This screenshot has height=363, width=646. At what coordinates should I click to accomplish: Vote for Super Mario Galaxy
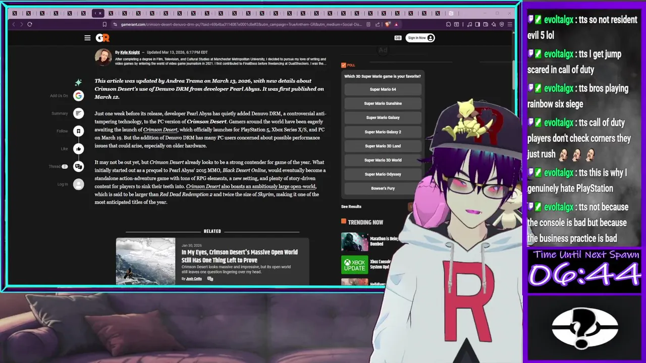[383, 117]
